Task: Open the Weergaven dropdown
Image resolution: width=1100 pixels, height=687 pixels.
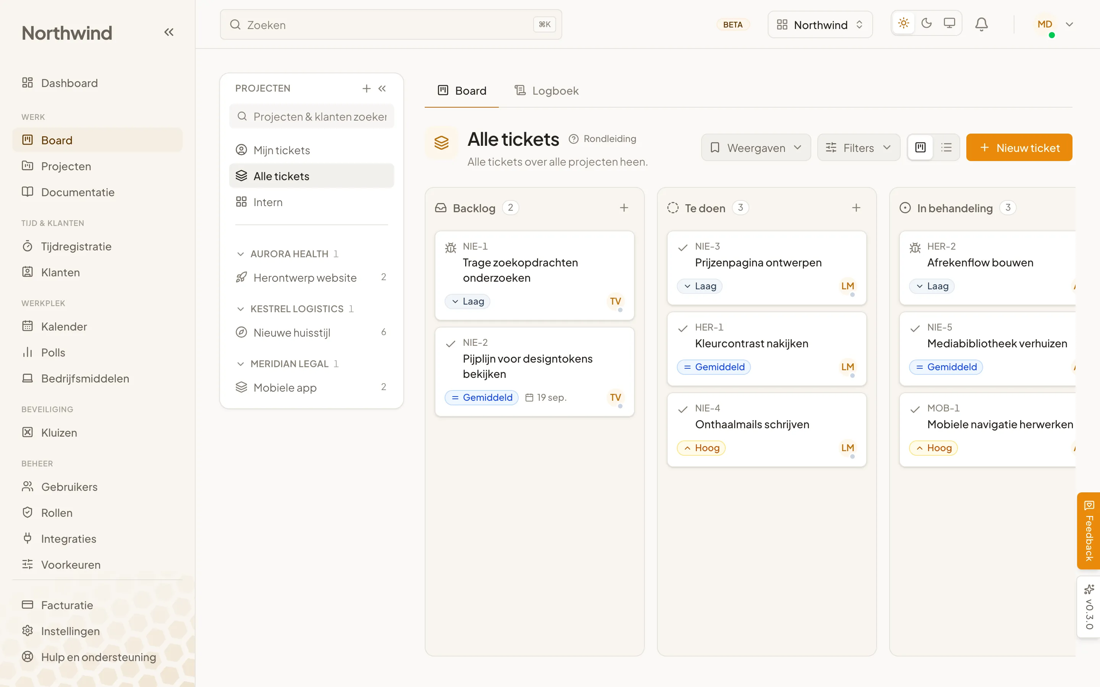Action: coord(756,148)
